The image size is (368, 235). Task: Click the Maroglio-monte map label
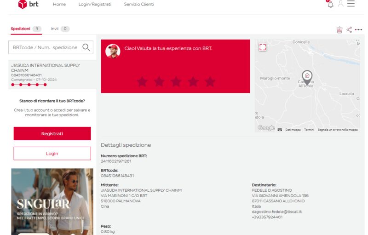coord(275,78)
